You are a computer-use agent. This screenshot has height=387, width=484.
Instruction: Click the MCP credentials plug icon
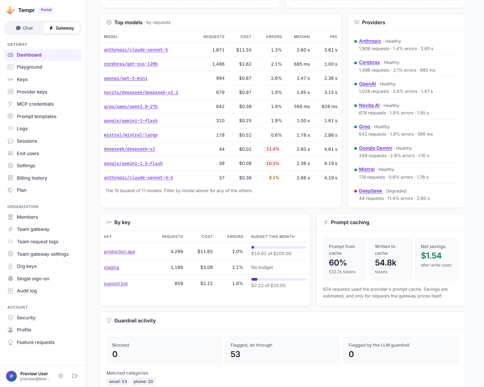pos(10,104)
